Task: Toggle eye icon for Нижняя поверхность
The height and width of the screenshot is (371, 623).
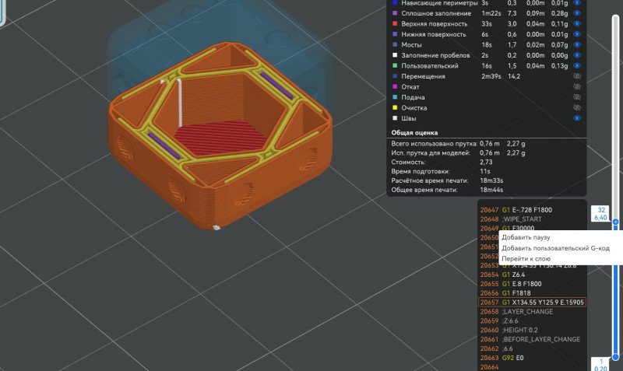Action: 577,34
